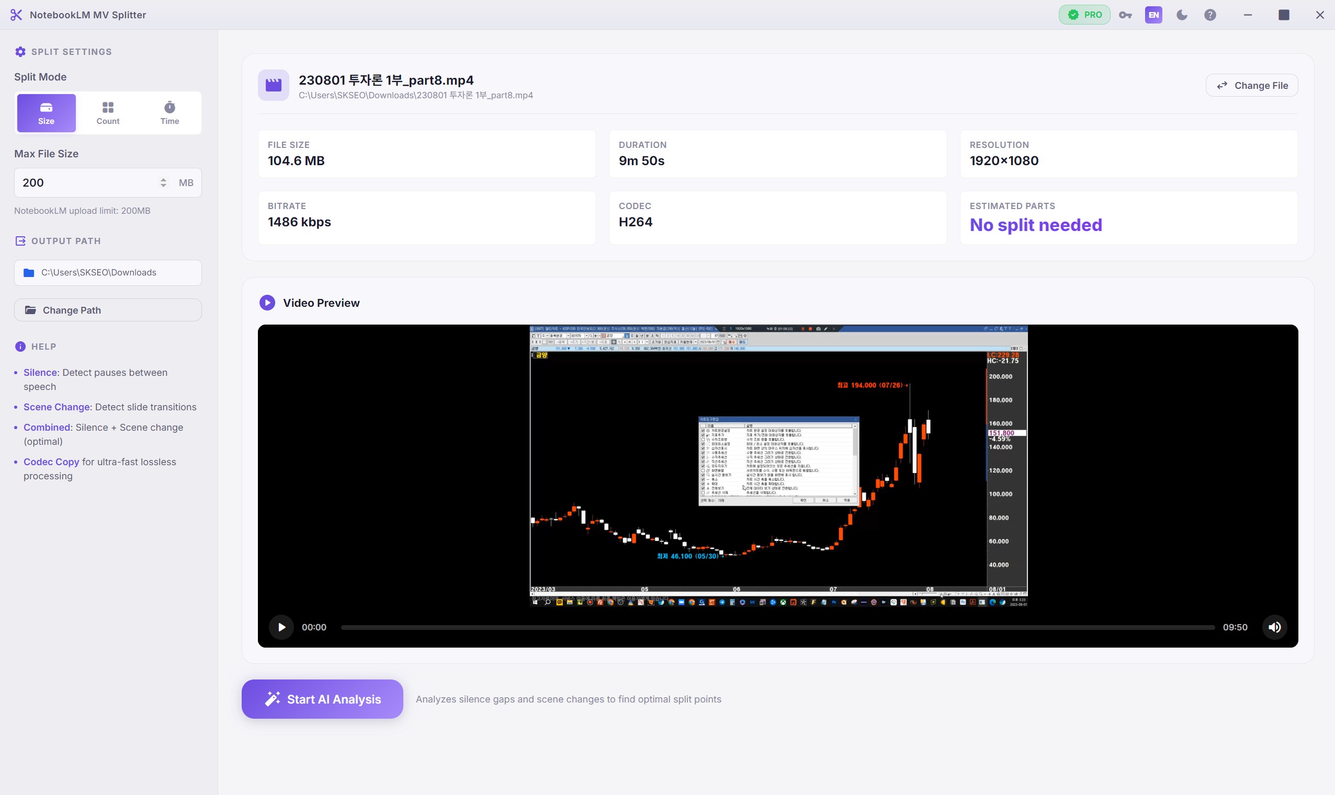The image size is (1335, 795).
Task: Switch split mode to Time
Action: tap(169, 112)
